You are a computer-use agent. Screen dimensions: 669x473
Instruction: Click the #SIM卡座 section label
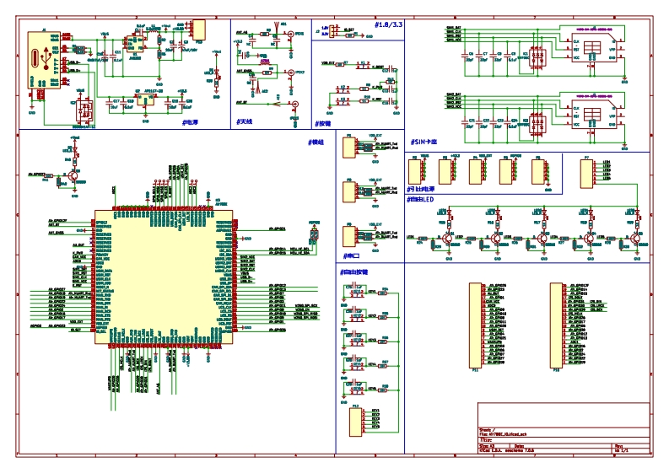(424, 142)
